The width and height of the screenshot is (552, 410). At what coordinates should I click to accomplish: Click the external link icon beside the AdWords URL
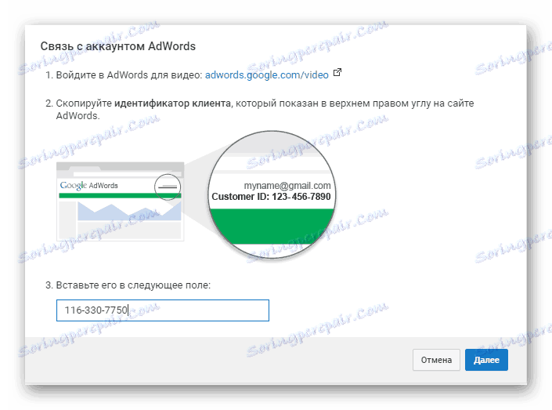tap(337, 72)
